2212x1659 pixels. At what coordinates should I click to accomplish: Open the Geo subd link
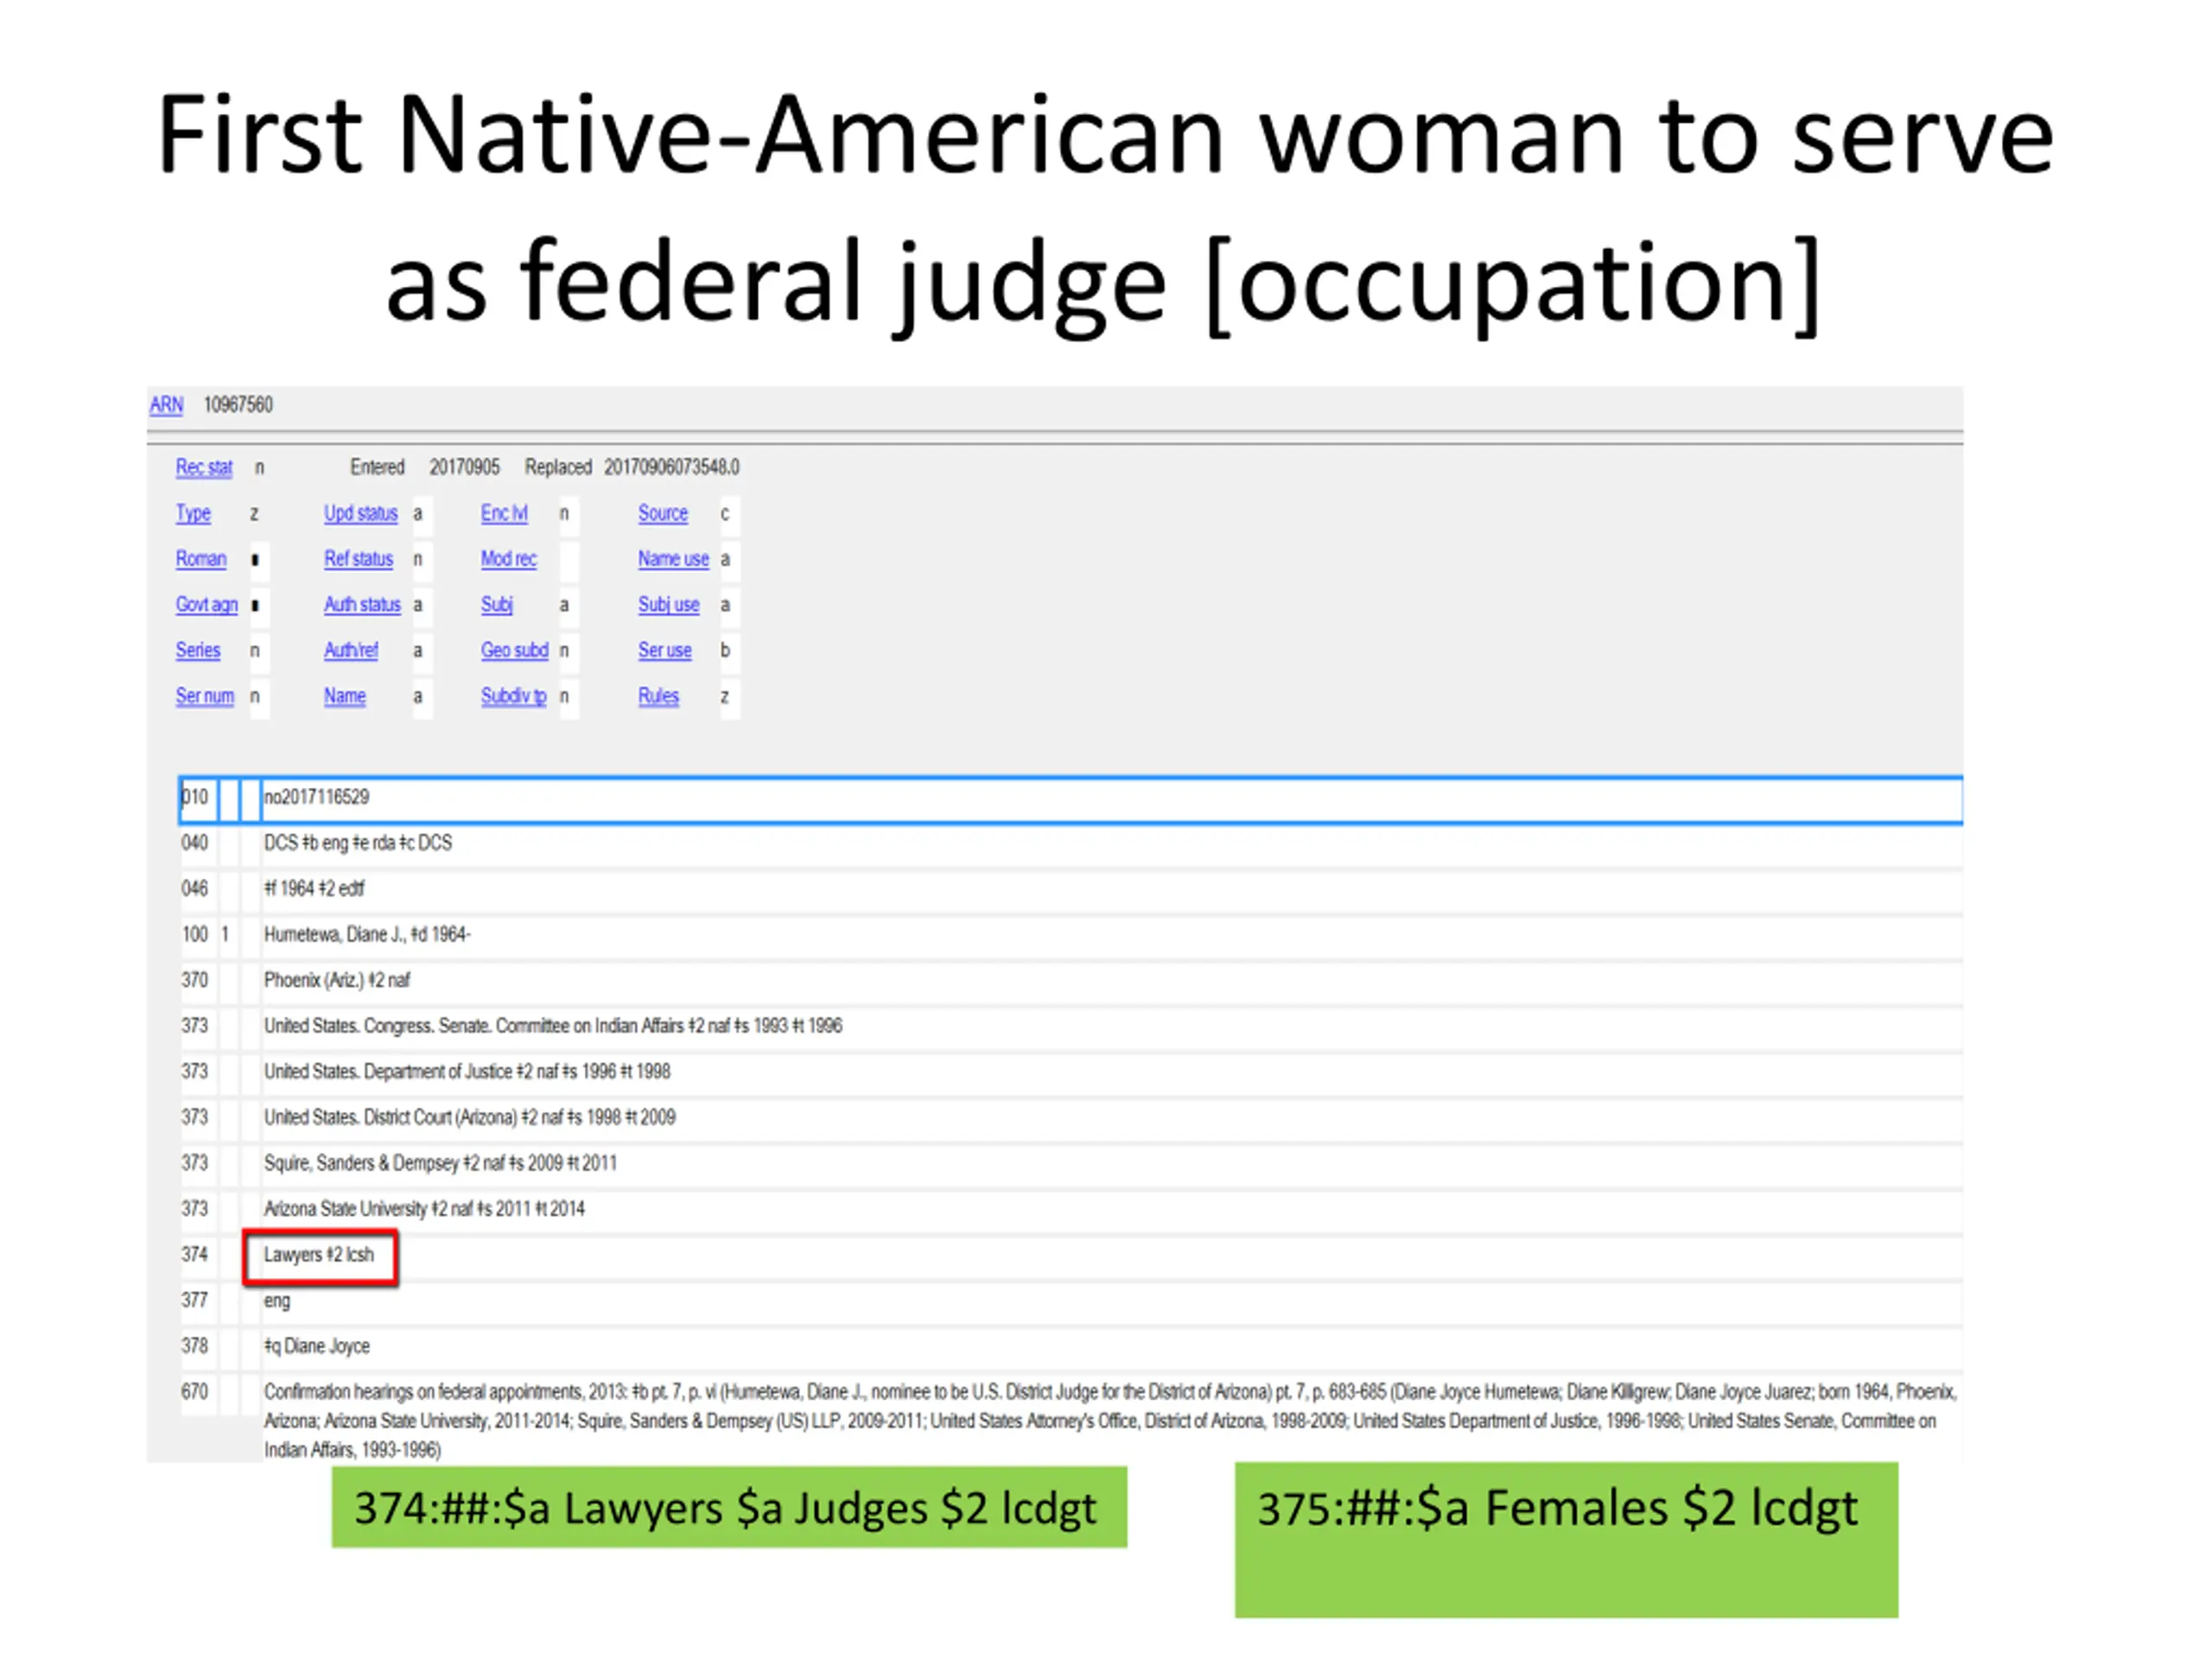(x=515, y=650)
